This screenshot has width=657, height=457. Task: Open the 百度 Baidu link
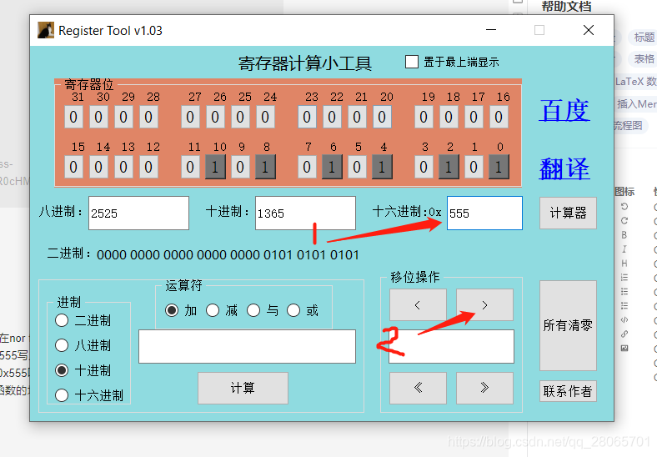coord(564,111)
